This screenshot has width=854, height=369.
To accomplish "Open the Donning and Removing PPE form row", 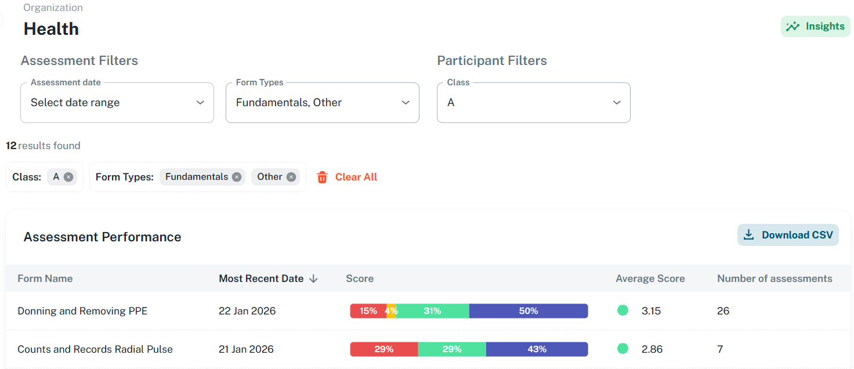I will pos(82,310).
